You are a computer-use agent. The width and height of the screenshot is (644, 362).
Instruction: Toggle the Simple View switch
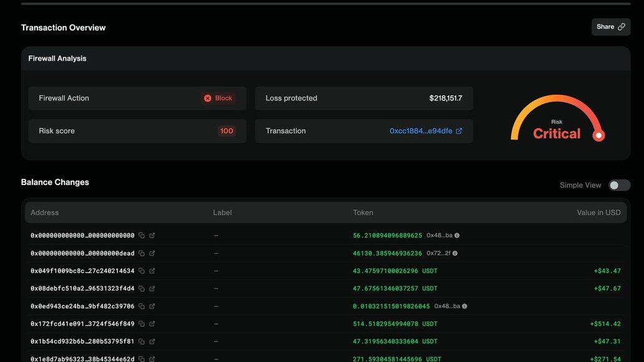click(619, 185)
